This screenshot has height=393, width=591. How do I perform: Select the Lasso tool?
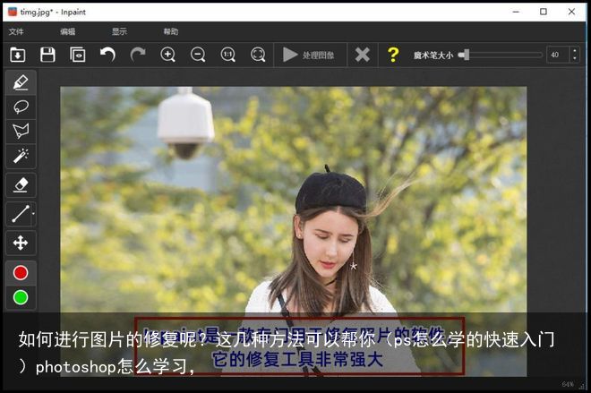point(21,107)
